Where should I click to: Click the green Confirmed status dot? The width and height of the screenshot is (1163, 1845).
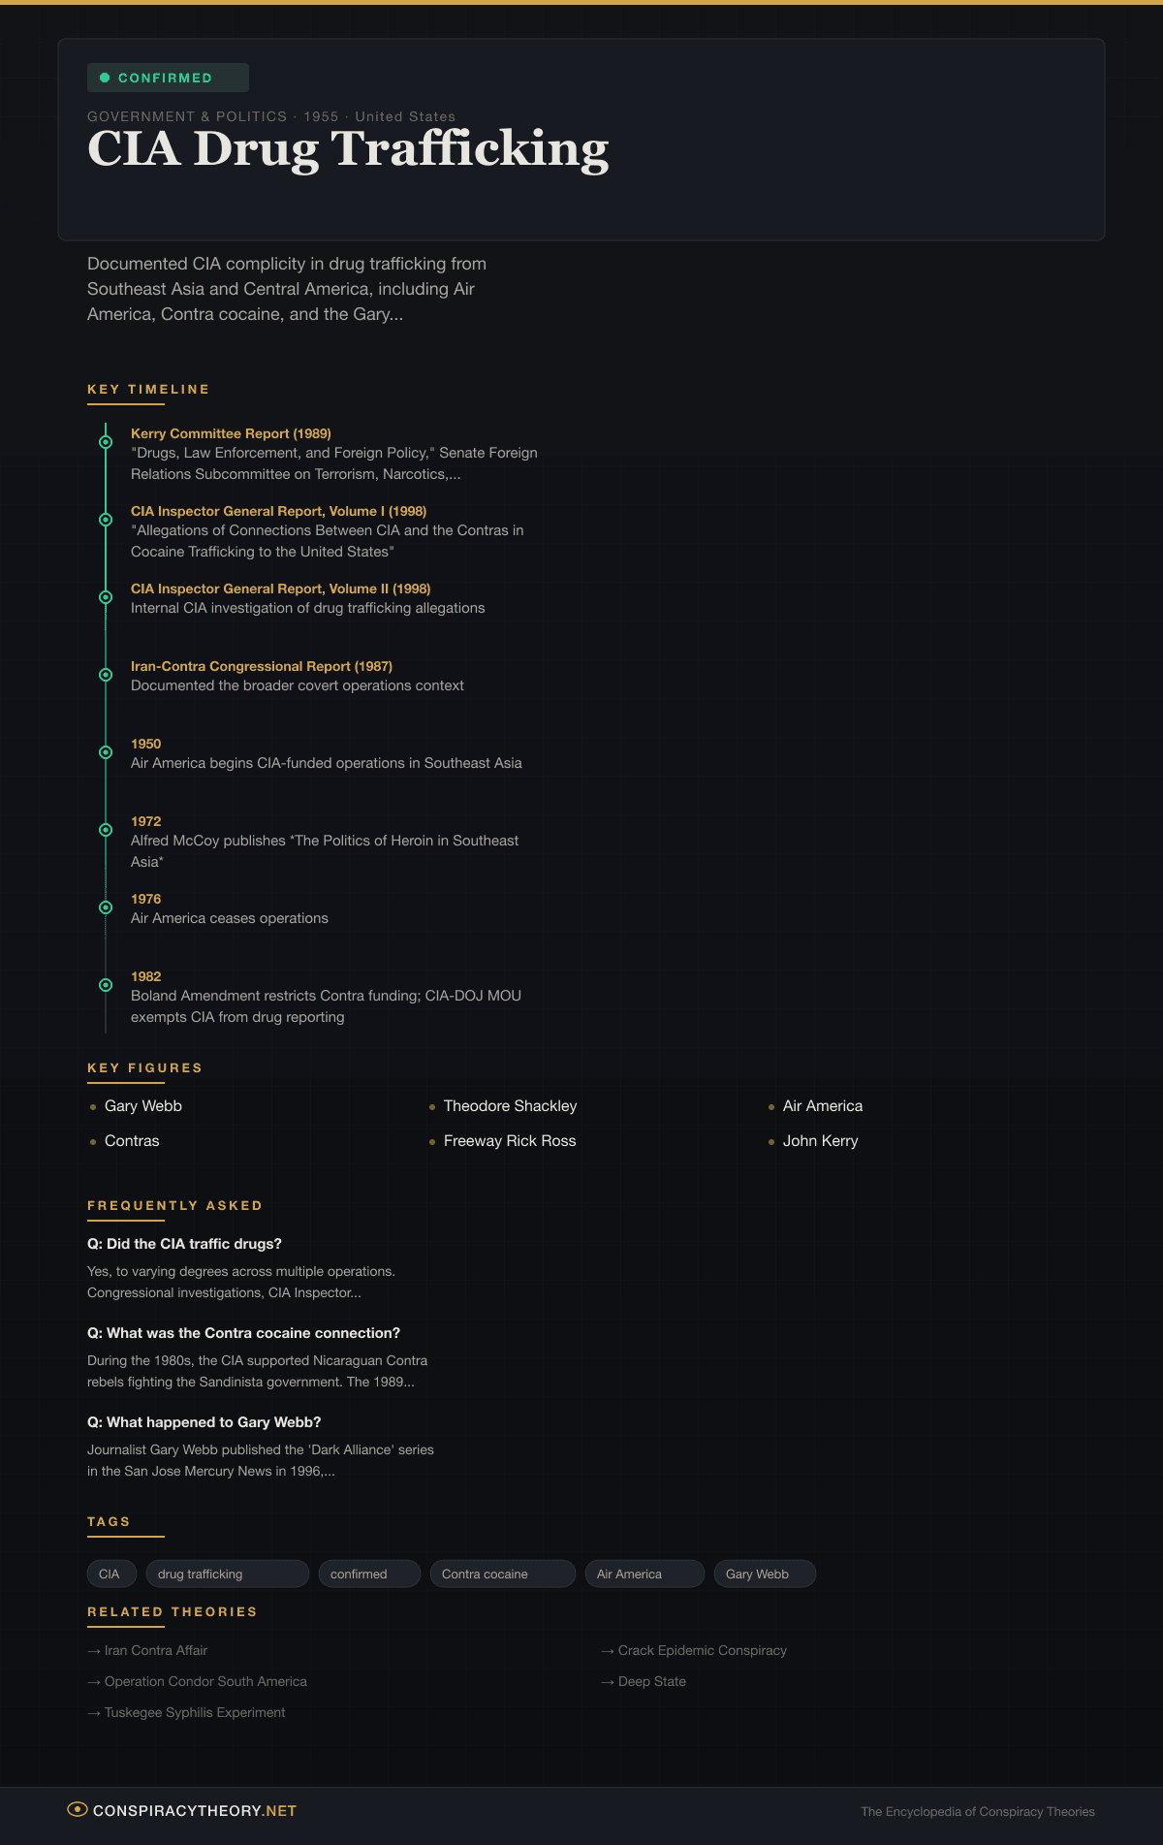[105, 78]
